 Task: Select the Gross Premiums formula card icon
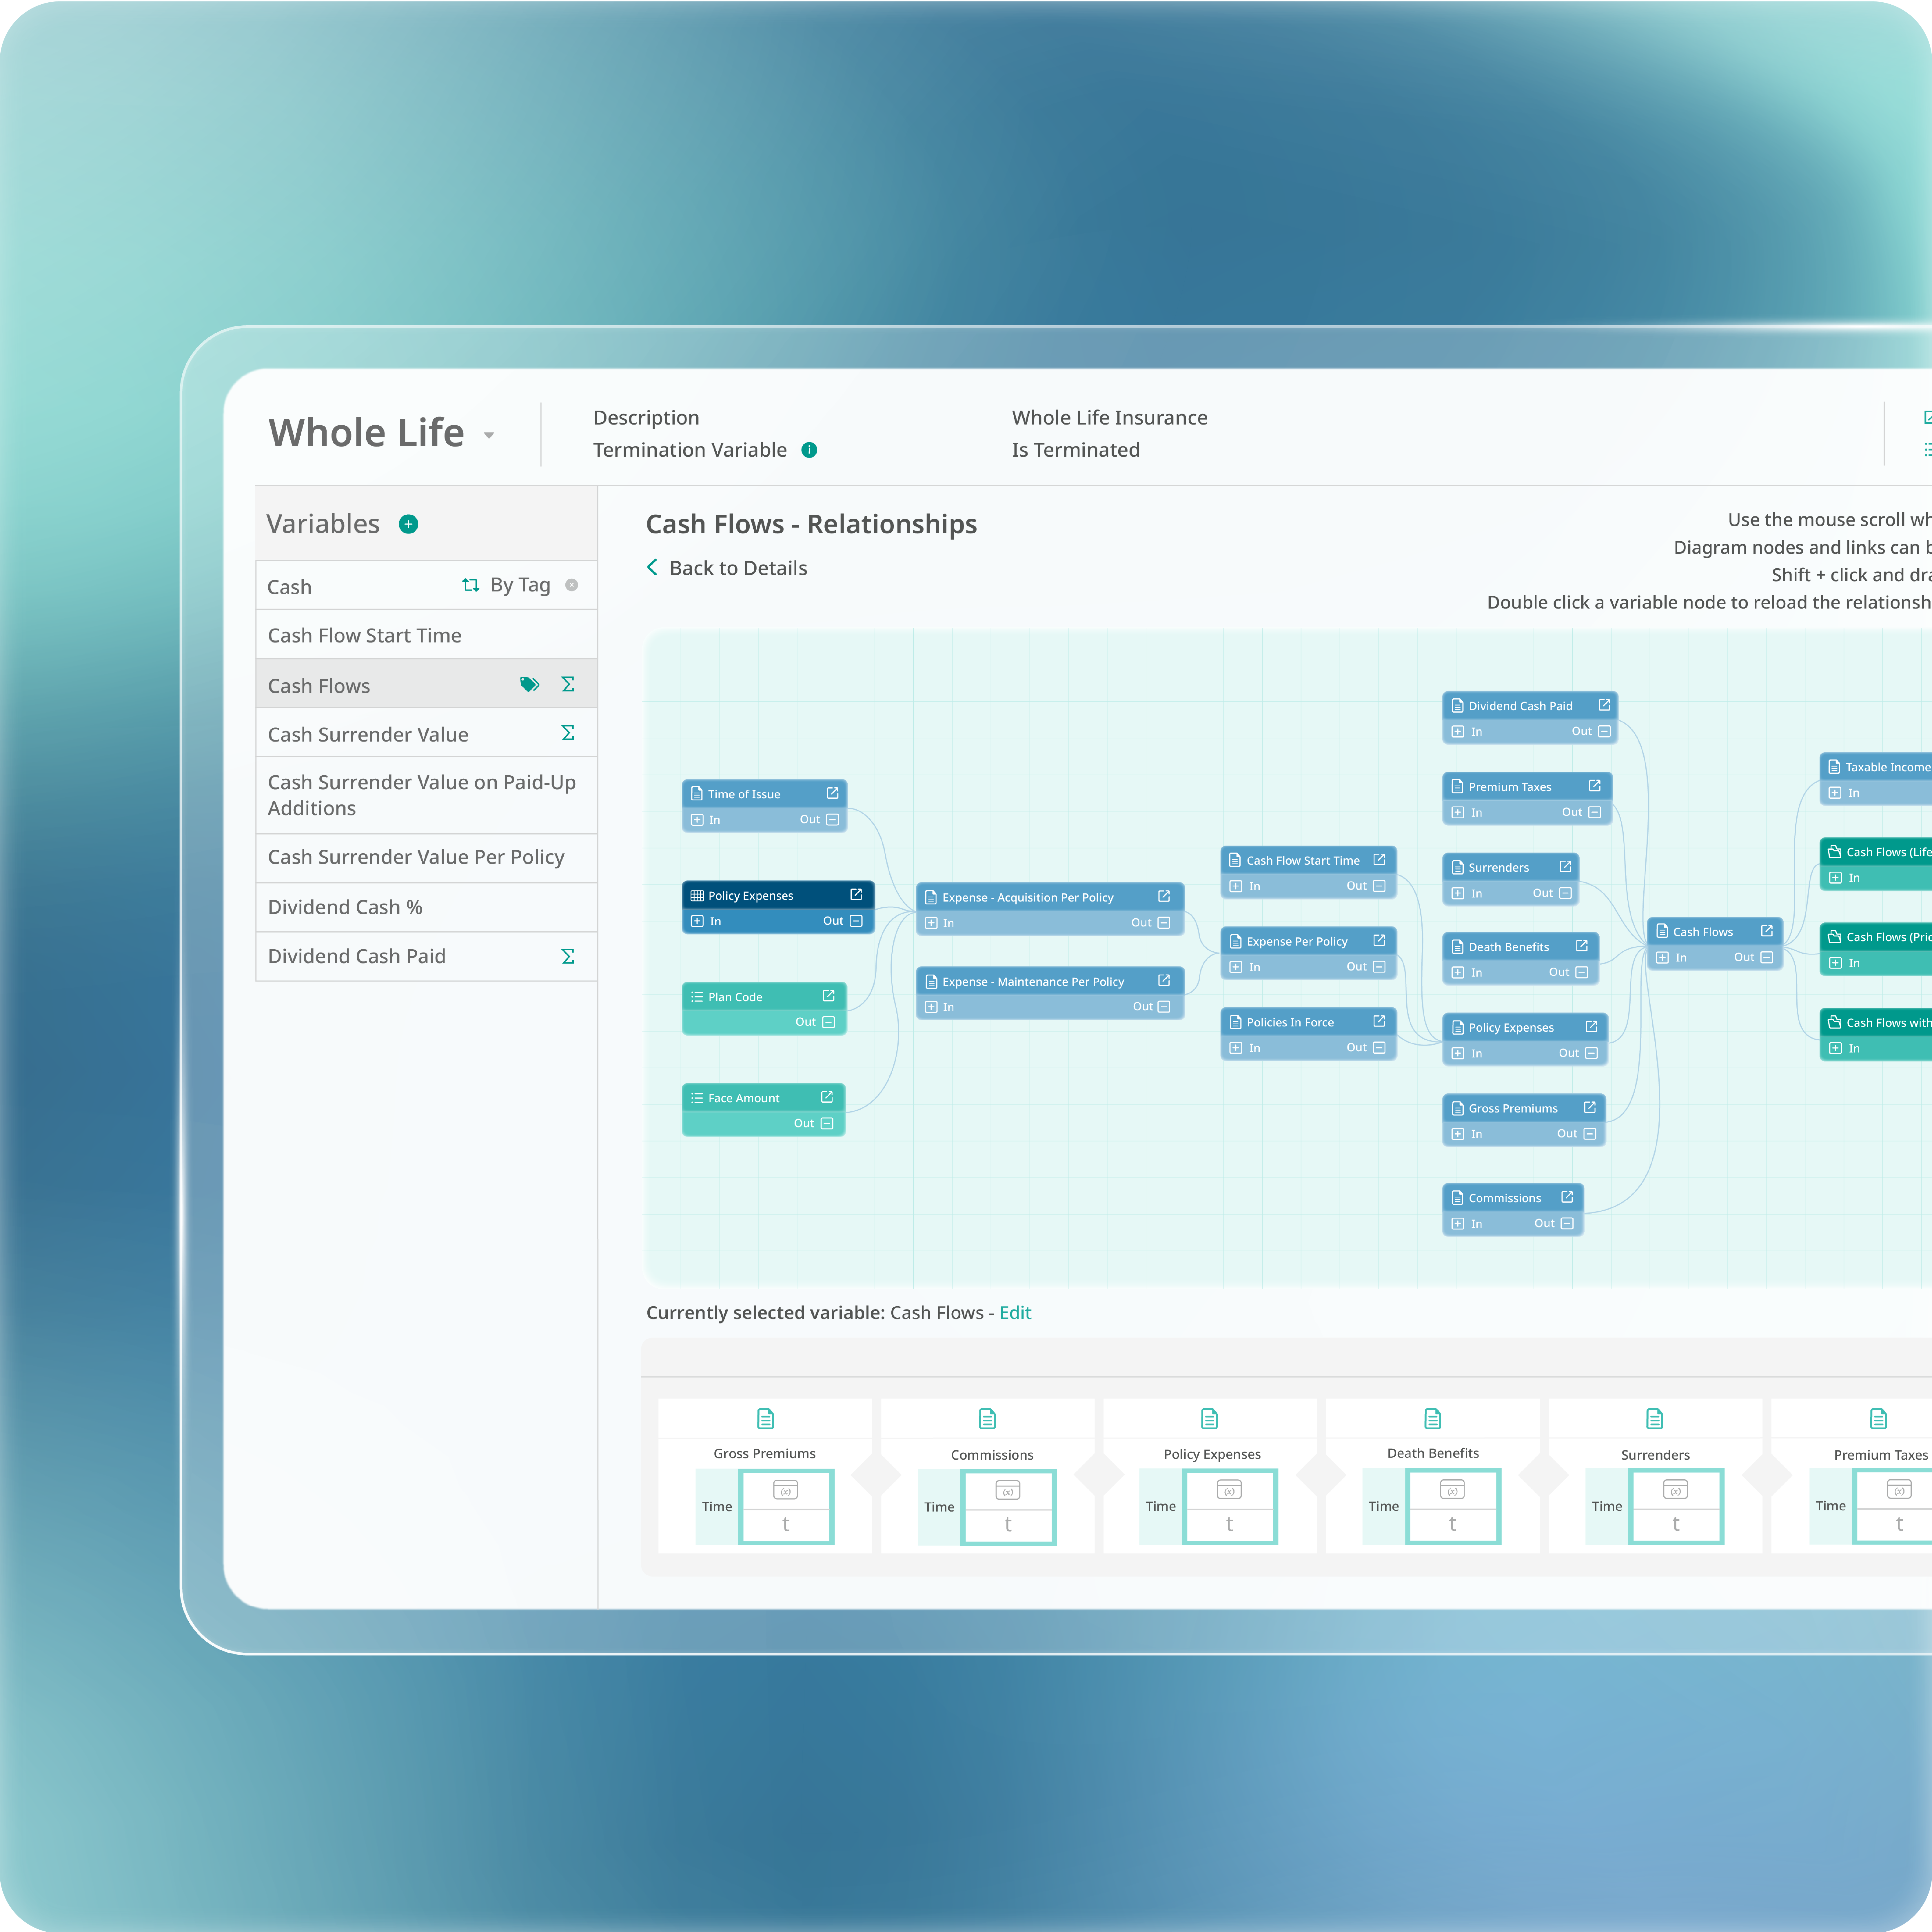pyautogui.click(x=766, y=1419)
